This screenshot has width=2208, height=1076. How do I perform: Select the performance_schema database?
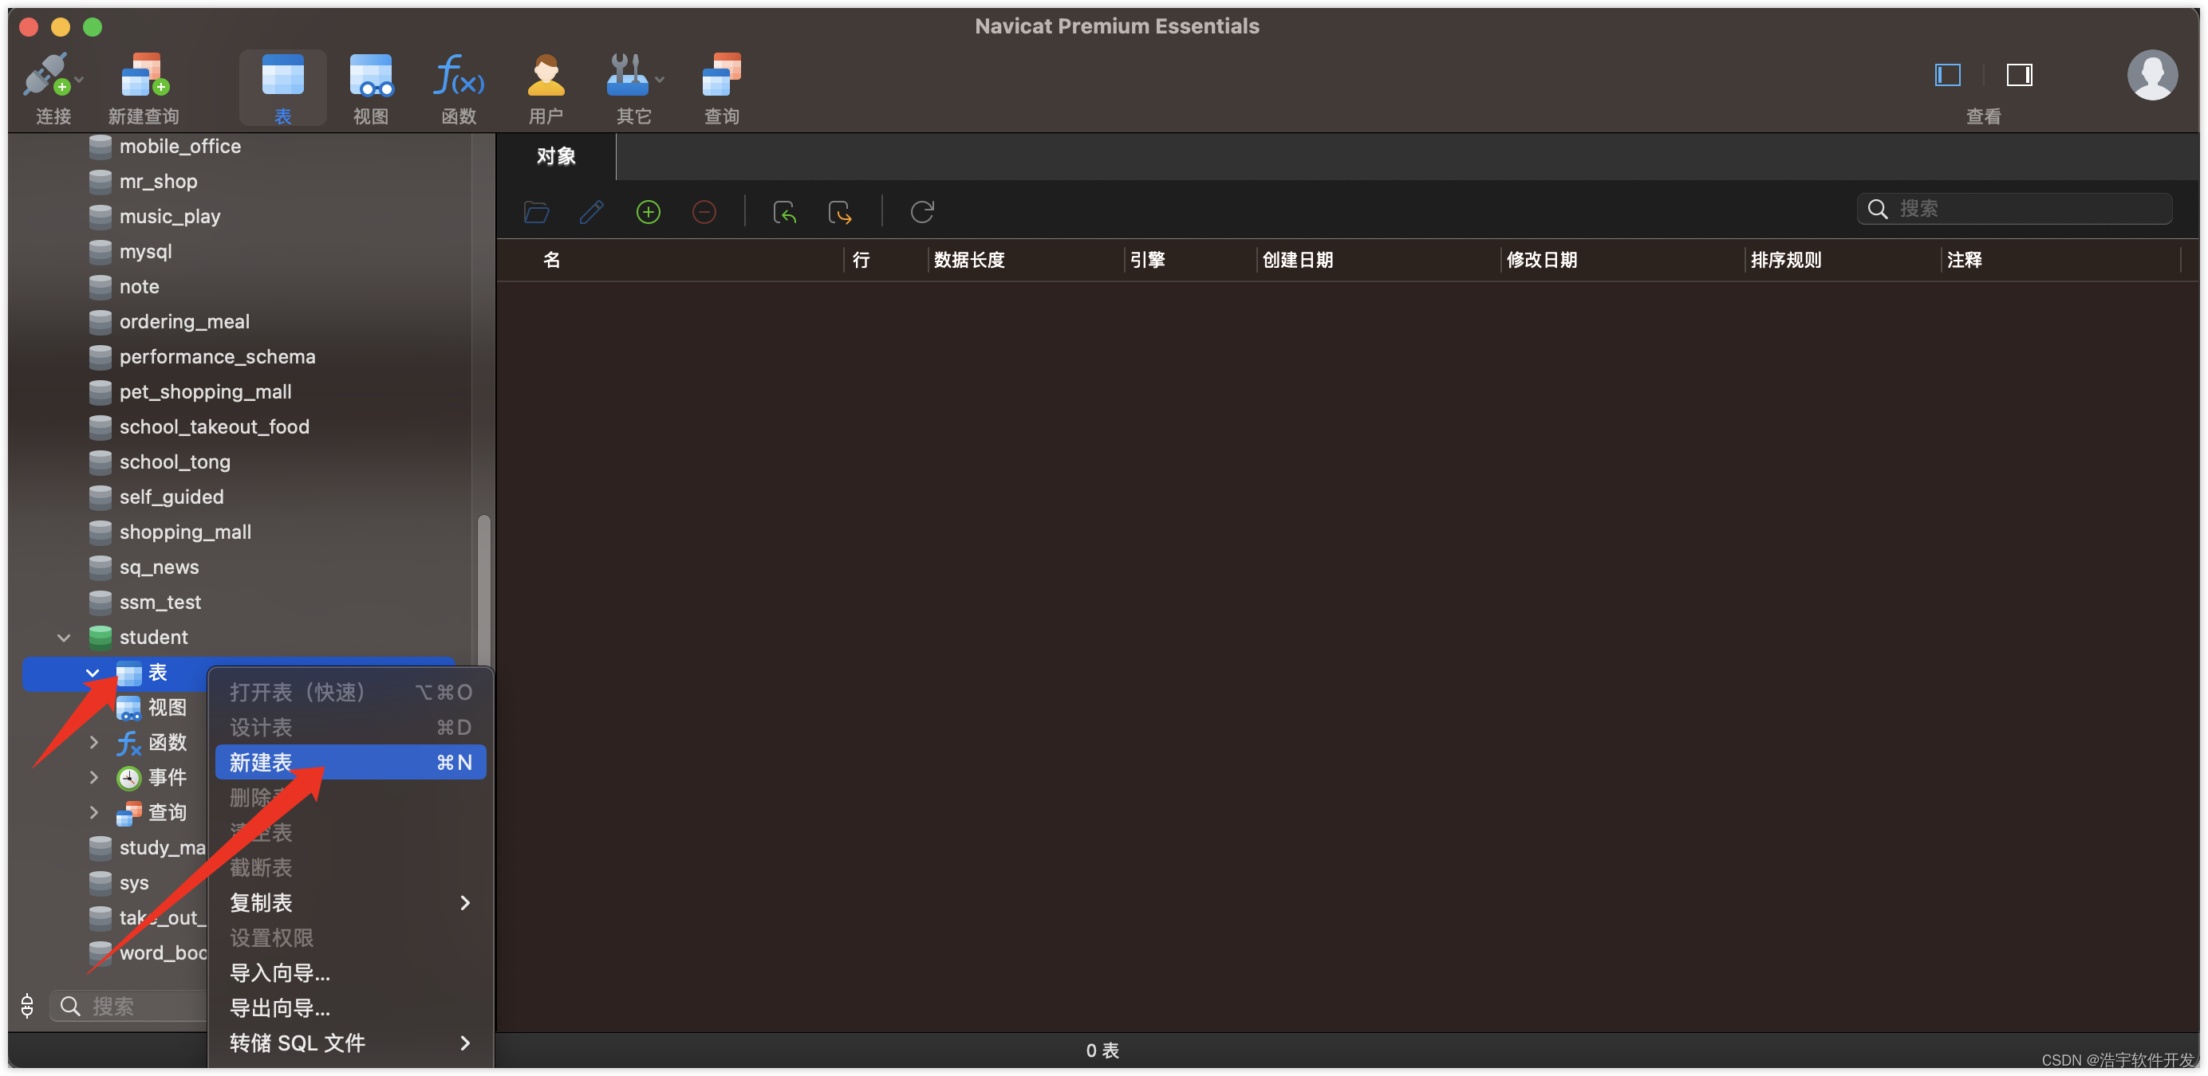coord(217,356)
